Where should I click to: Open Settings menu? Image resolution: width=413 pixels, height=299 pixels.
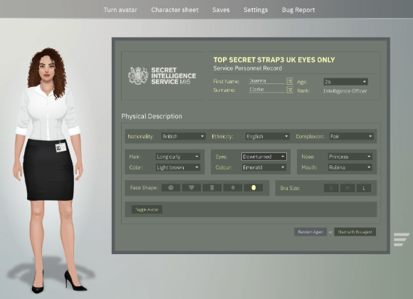coord(256,10)
